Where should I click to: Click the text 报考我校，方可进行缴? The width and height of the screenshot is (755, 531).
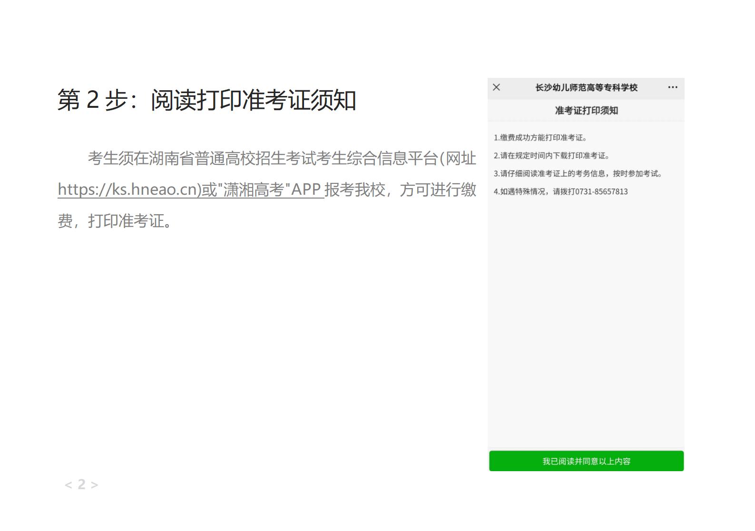[x=400, y=190]
